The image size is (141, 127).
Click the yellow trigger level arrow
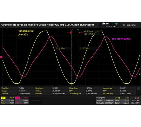point(140,74)
